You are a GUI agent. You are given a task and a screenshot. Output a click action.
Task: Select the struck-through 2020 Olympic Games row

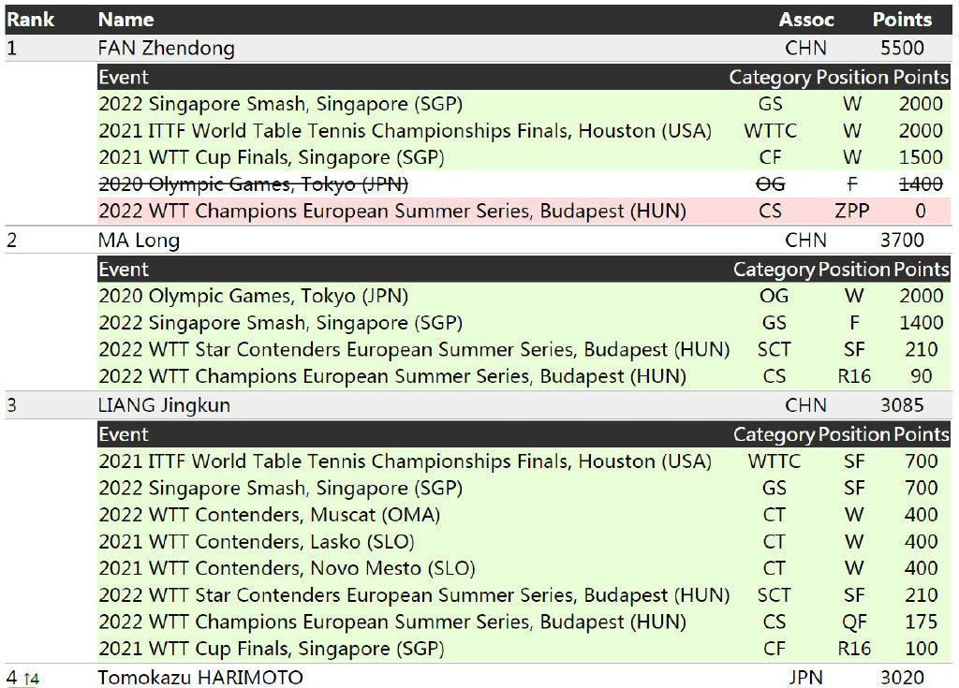click(x=524, y=184)
